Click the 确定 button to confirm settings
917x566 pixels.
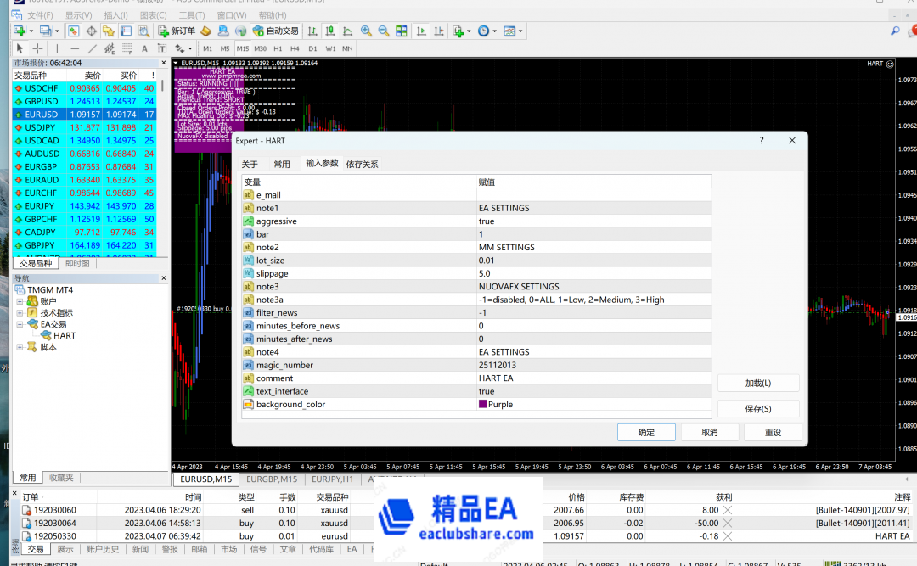click(646, 432)
